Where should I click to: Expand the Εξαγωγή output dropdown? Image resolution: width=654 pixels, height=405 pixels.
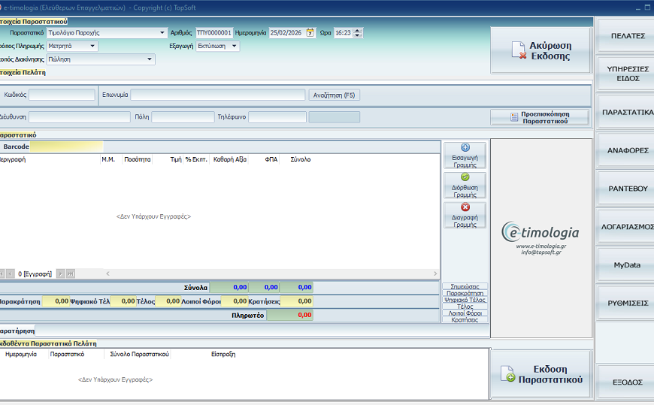tap(235, 46)
